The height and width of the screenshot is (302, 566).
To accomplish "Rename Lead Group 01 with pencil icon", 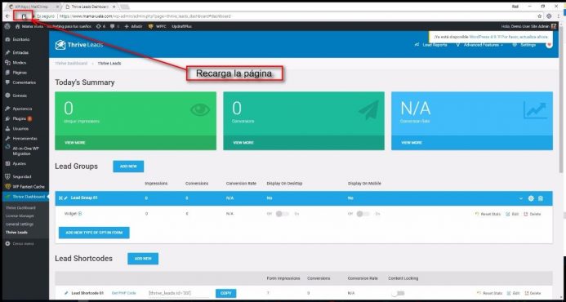I will [x=65, y=198].
